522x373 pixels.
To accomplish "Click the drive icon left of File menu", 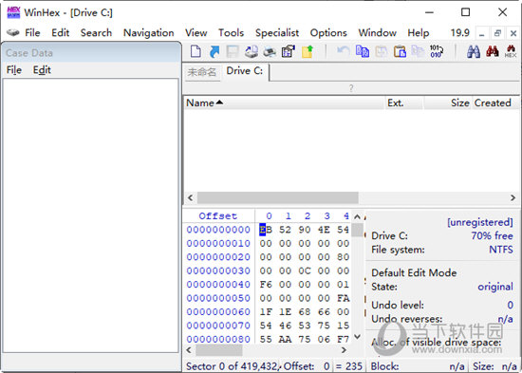I will pos(13,32).
